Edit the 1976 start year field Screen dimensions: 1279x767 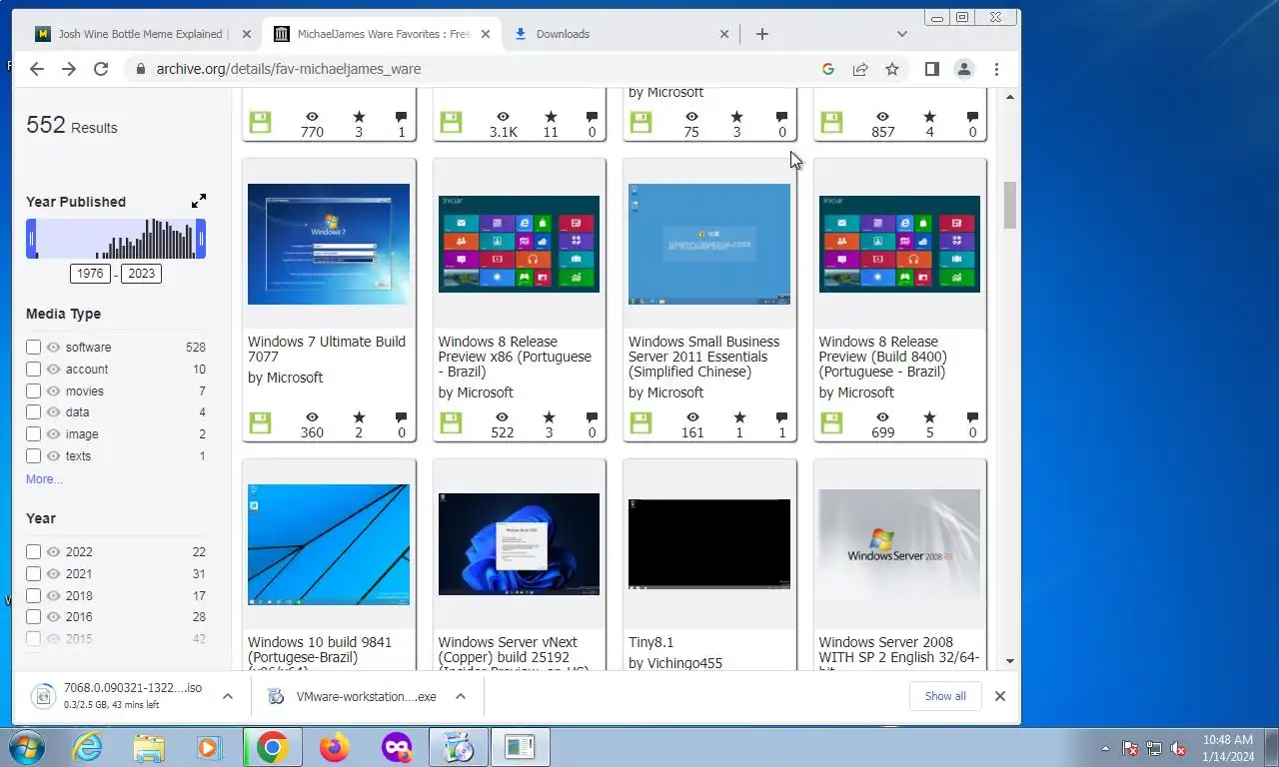90,273
